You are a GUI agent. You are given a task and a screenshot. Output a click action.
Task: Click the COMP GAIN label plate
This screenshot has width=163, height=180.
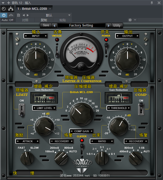pos(82,131)
